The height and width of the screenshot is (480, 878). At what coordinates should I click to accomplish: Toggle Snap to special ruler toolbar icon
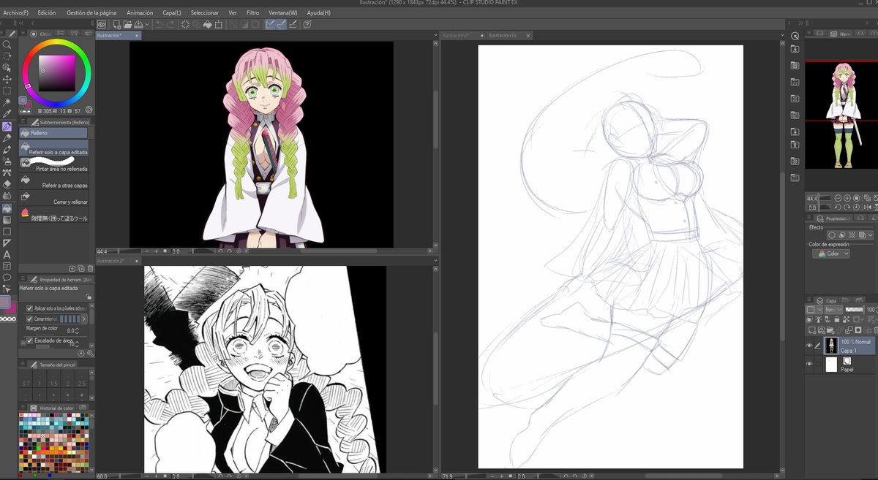click(x=282, y=24)
